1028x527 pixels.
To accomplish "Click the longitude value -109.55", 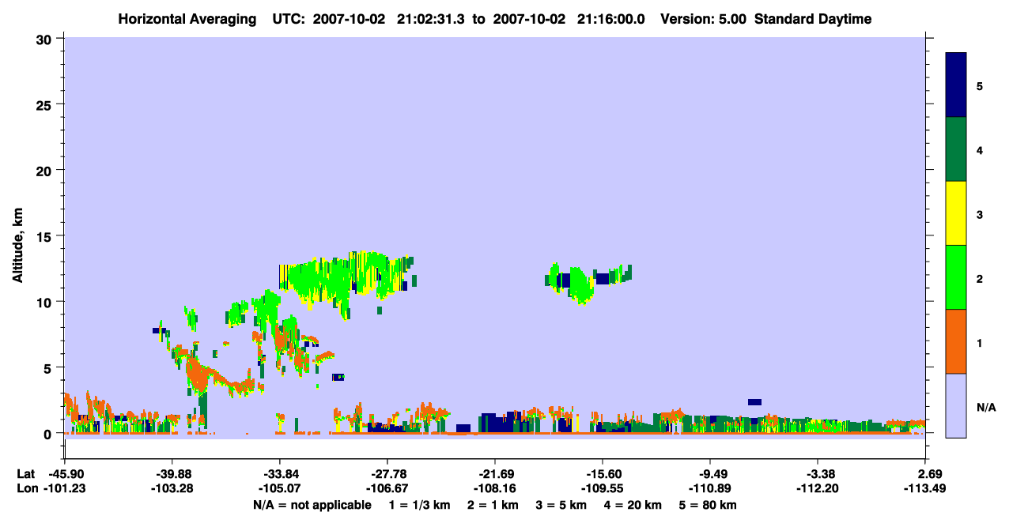I will [603, 489].
